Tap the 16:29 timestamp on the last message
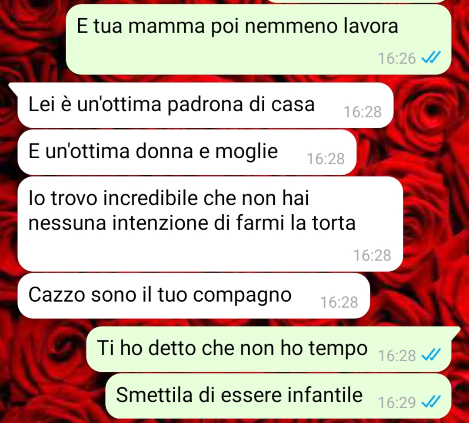Screen dimensions: 469x423 click(x=397, y=403)
